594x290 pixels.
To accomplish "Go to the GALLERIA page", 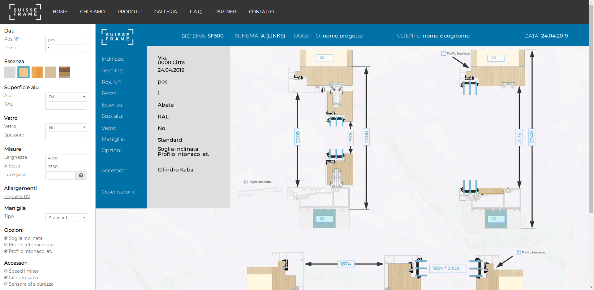I will 166,12.
